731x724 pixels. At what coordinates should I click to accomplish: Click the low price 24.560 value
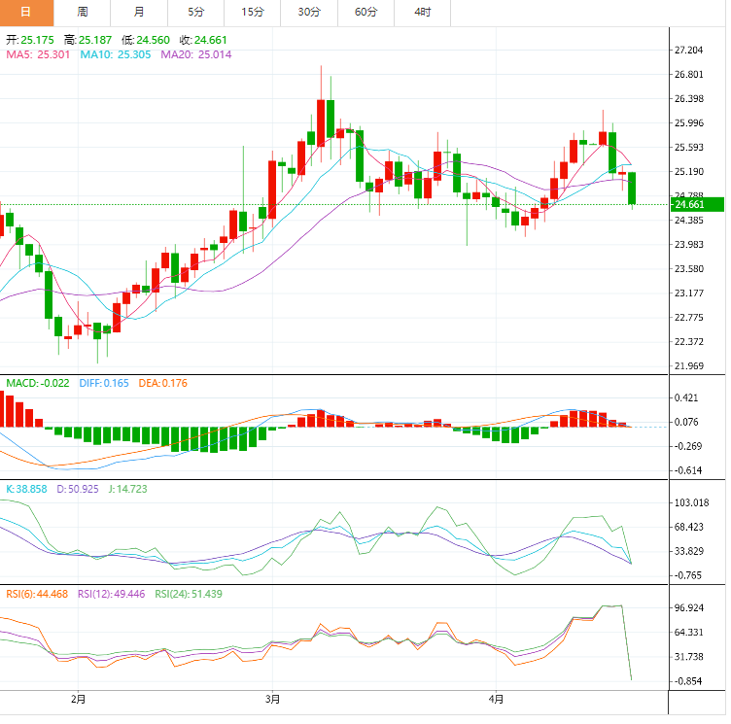(x=153, y=40)
